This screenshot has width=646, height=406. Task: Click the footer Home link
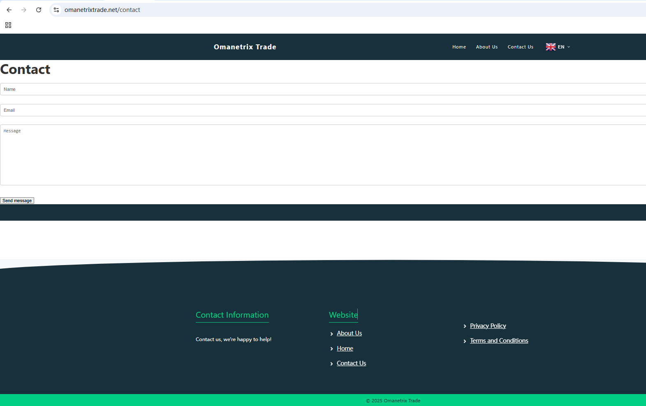(x=345, y=348)
